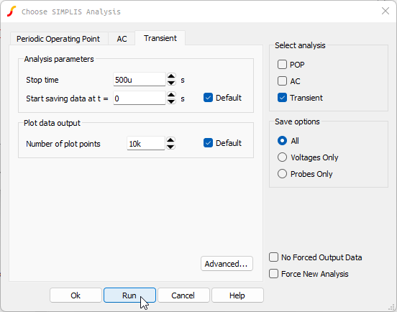
Task: Raise Number of plot points value
Action: point(170,140)
